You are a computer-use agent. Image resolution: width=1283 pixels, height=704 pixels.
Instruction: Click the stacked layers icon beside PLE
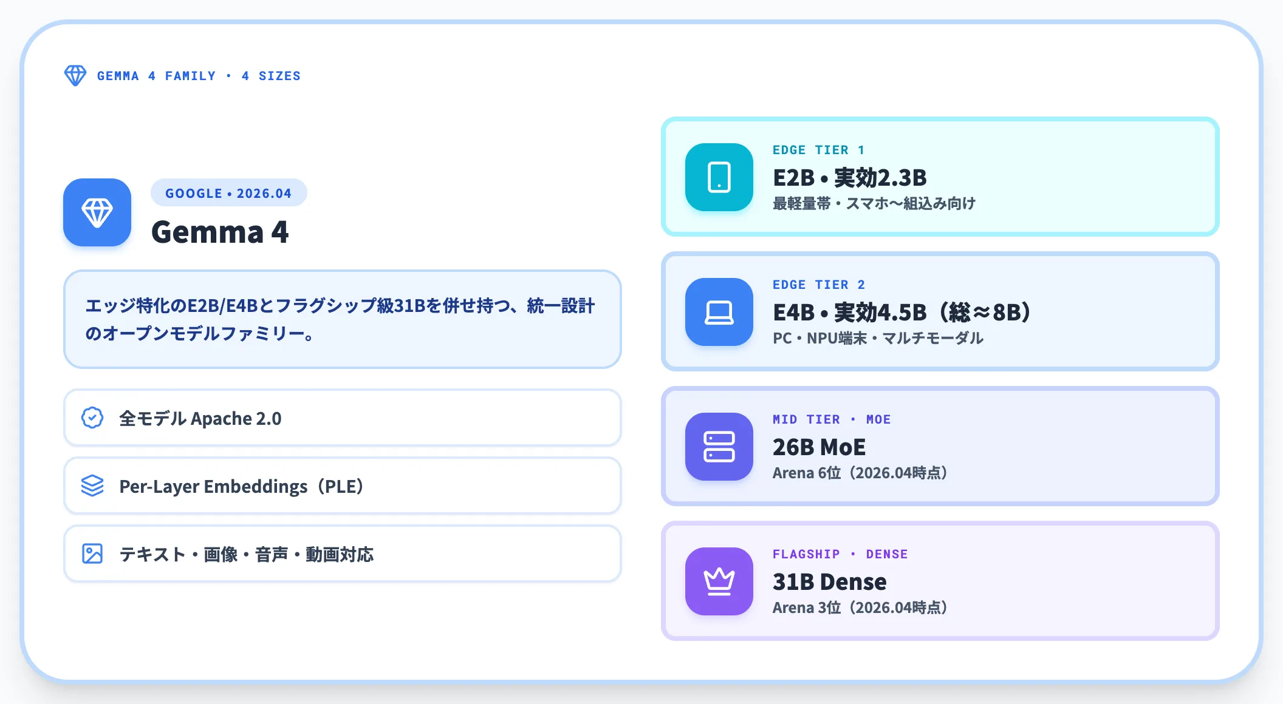pyautogui.click(x=92, y=486)
